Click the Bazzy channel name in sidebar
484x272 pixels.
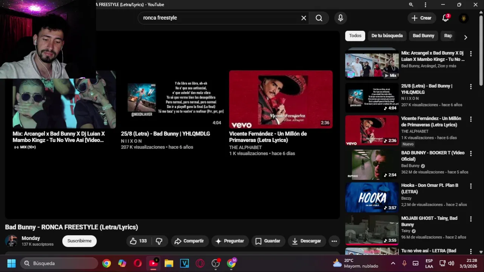[x=406, y=198]
